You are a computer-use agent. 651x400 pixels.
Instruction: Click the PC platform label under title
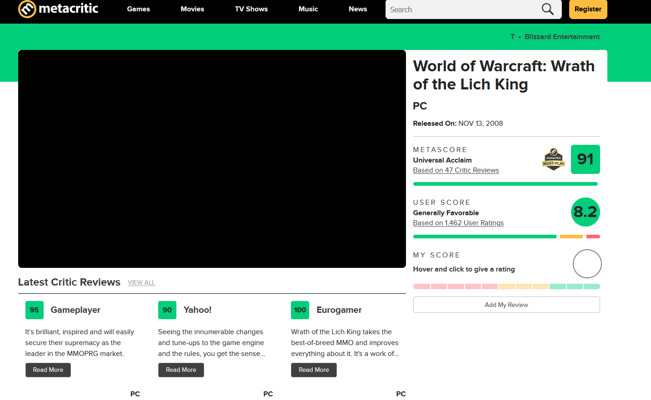click(420, 106)
